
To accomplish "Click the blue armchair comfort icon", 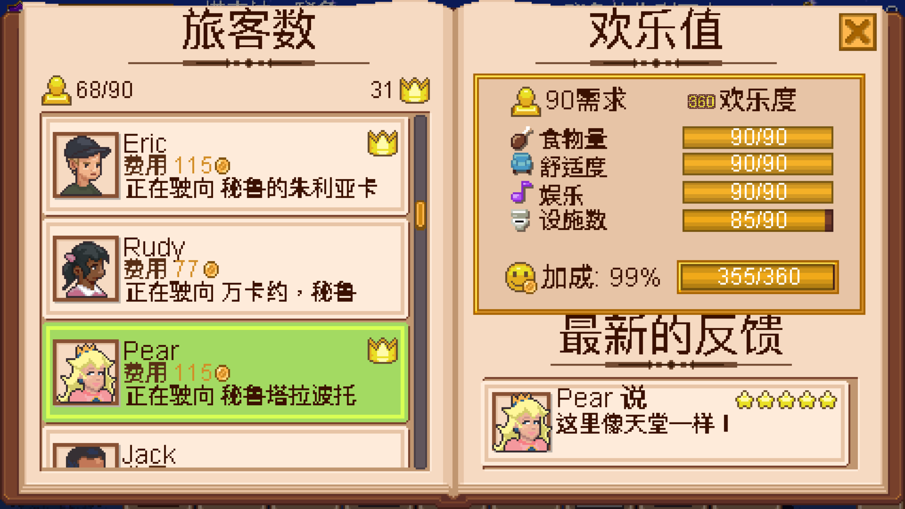I will 522,165.
